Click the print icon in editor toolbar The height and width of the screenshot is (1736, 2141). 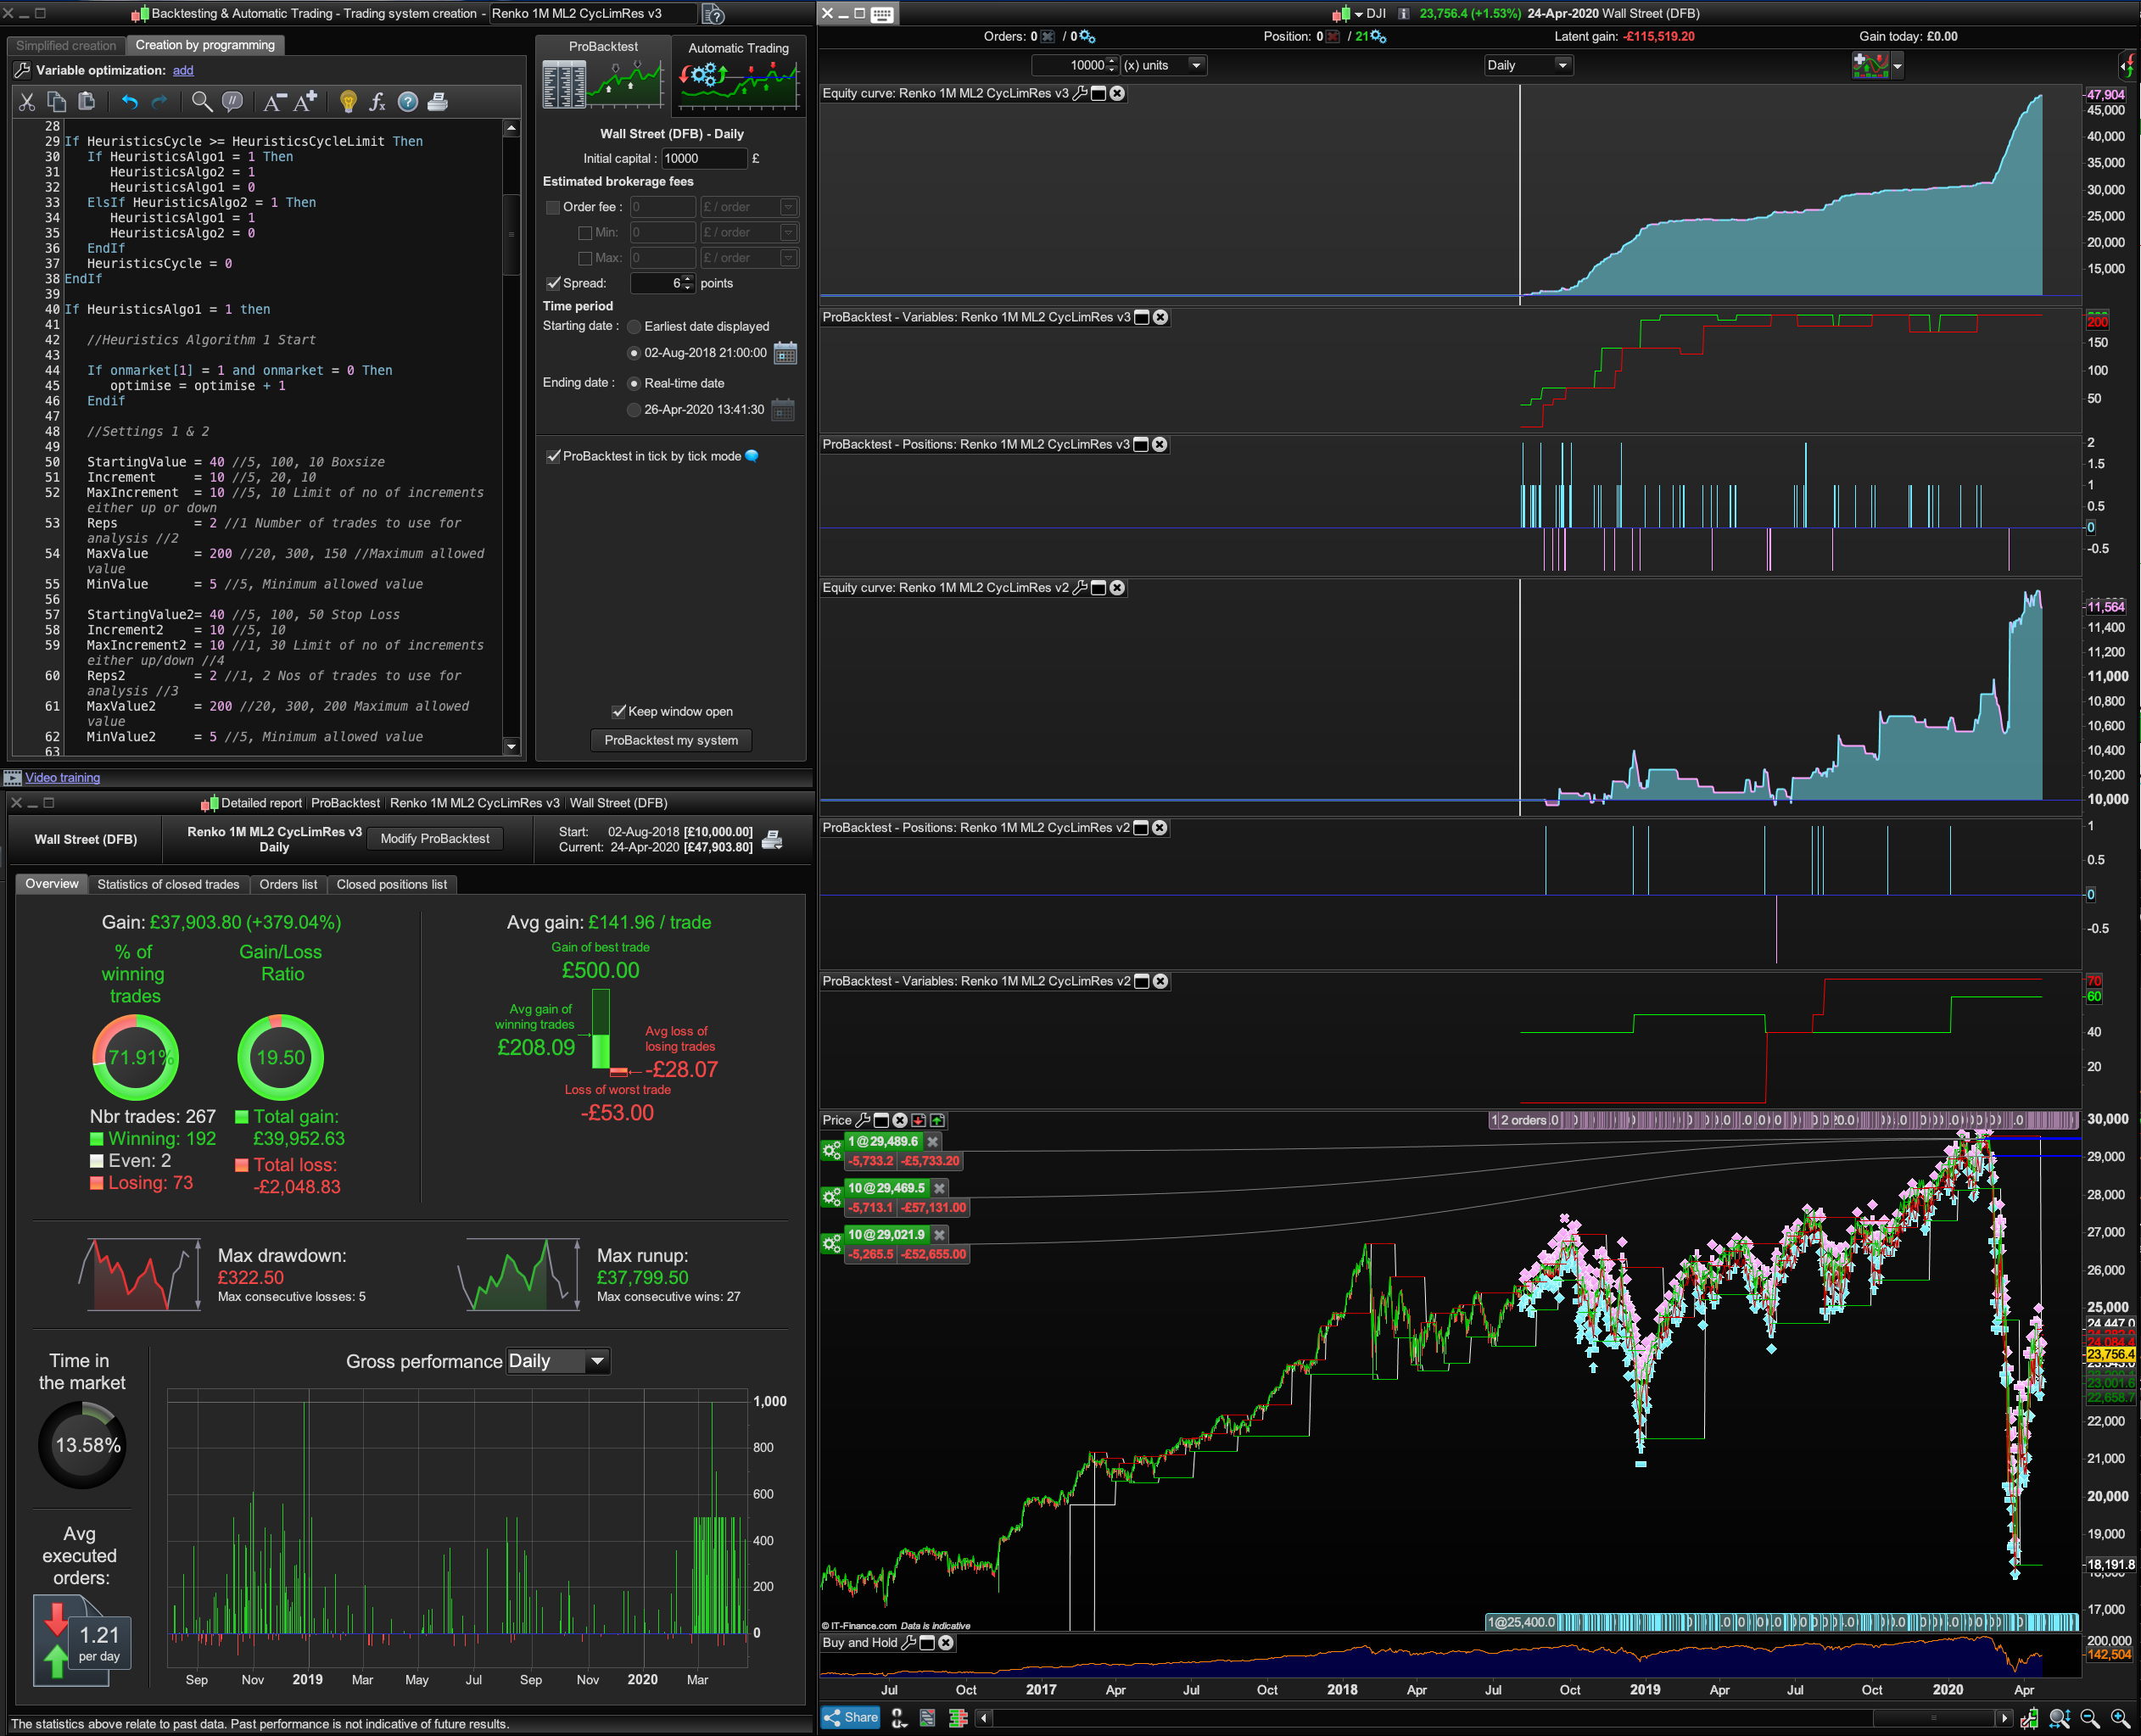click(437, 102)
